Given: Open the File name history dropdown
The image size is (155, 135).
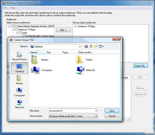Looking at the screenshot, I should [x=96, y=111].
